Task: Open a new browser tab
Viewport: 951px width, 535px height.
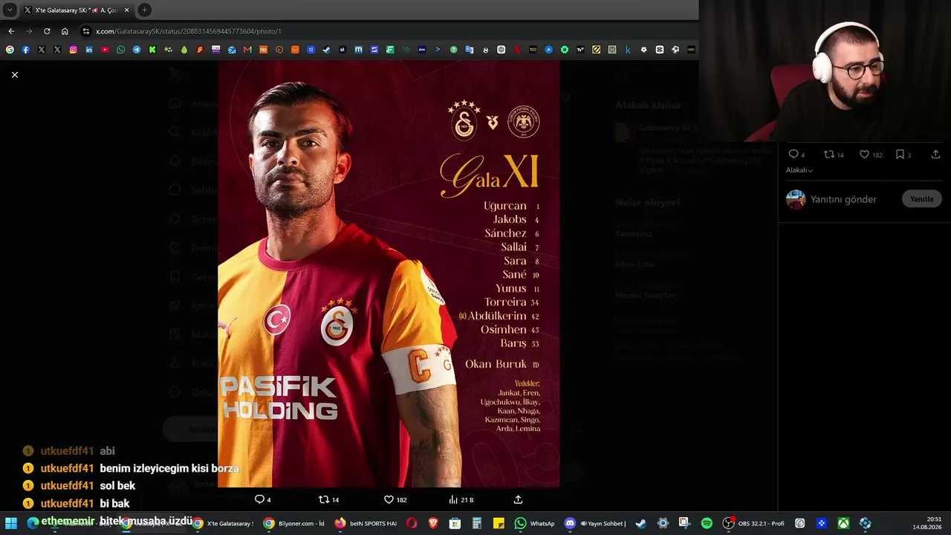Action: point(144,10)
